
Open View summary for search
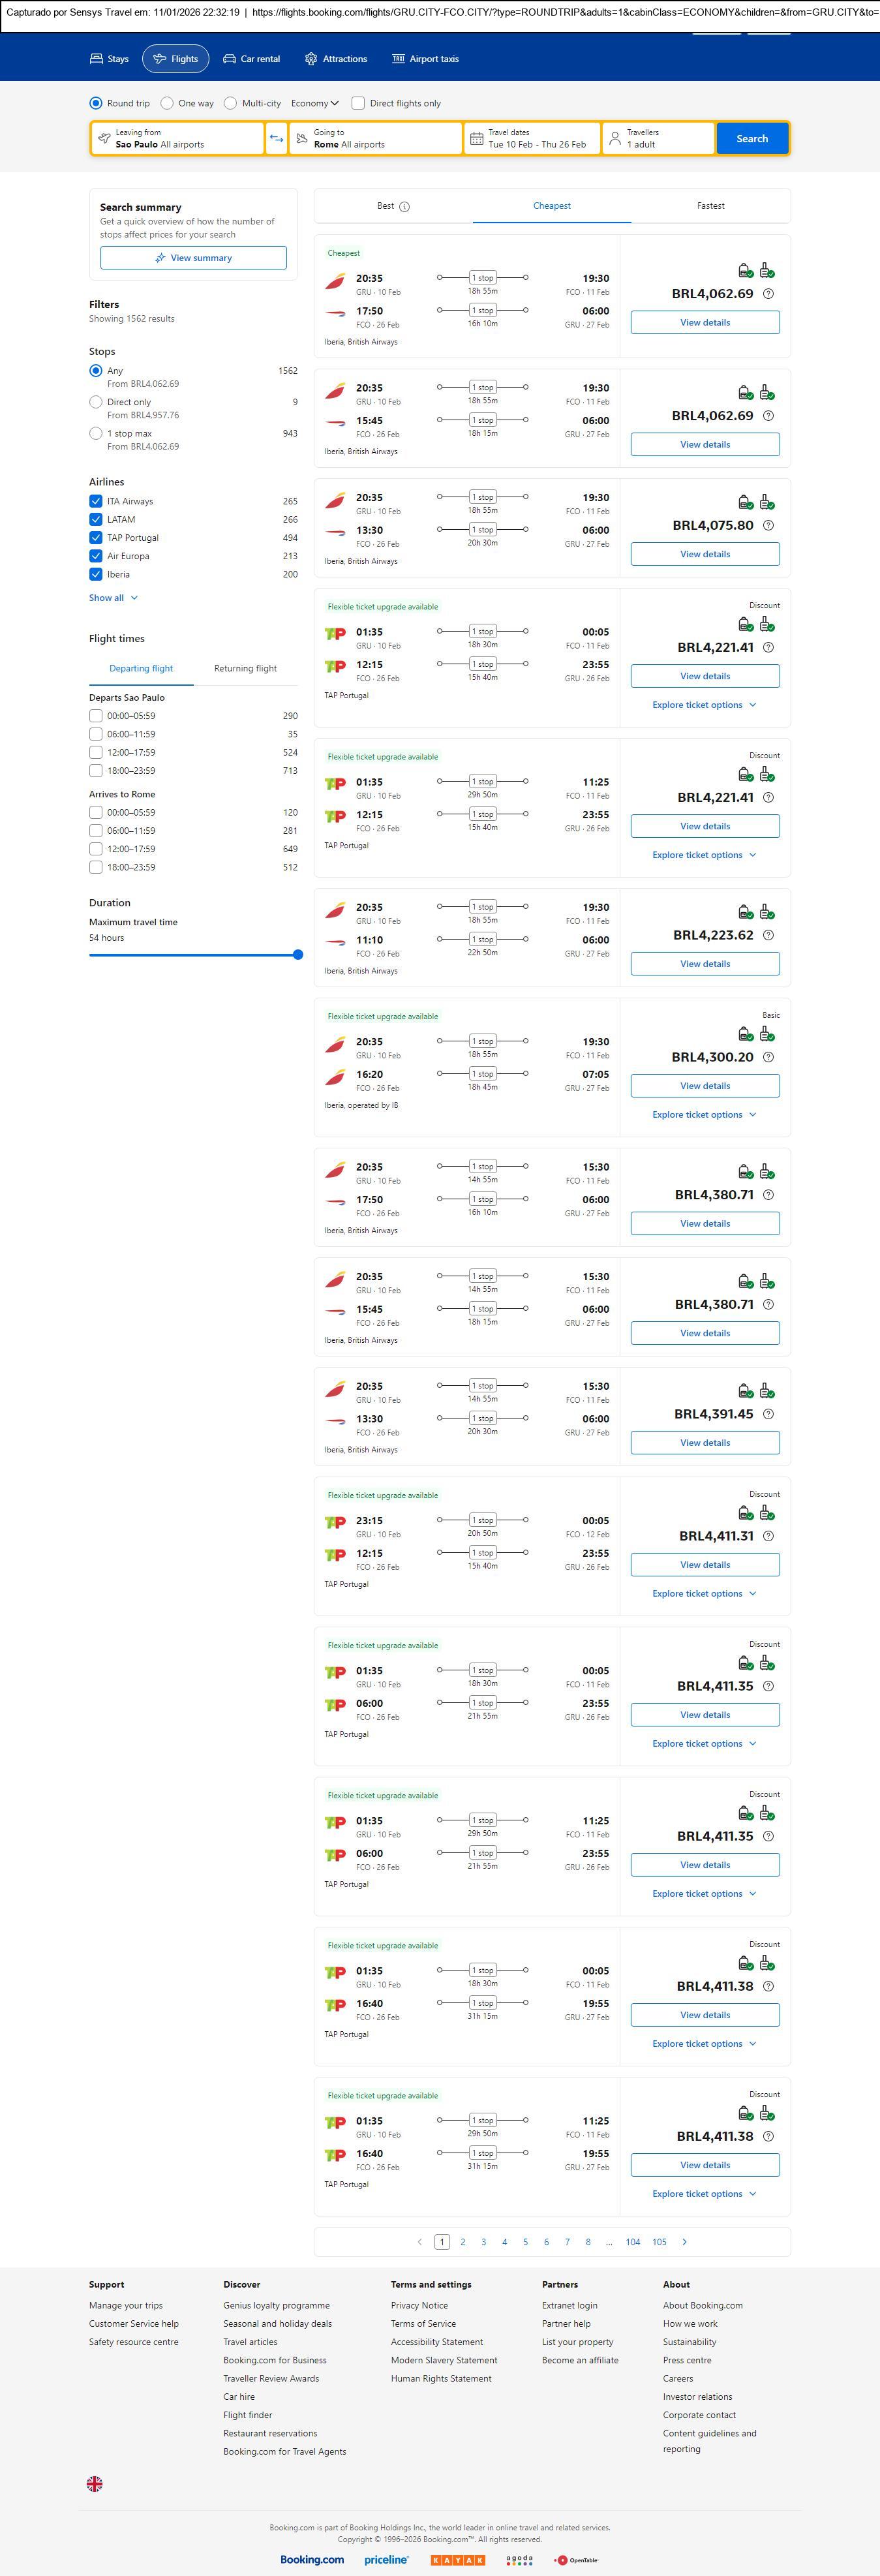193,258
